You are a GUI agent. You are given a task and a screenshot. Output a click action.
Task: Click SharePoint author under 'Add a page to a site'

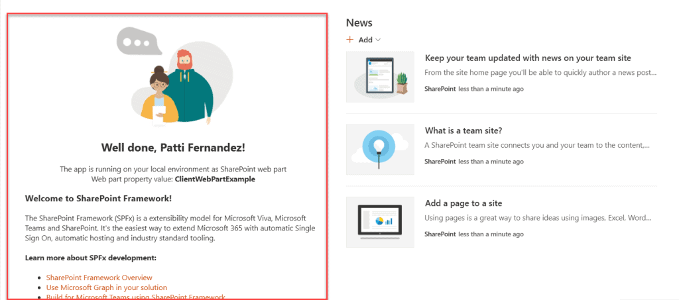pyautogui.click(x=440, y=234)
